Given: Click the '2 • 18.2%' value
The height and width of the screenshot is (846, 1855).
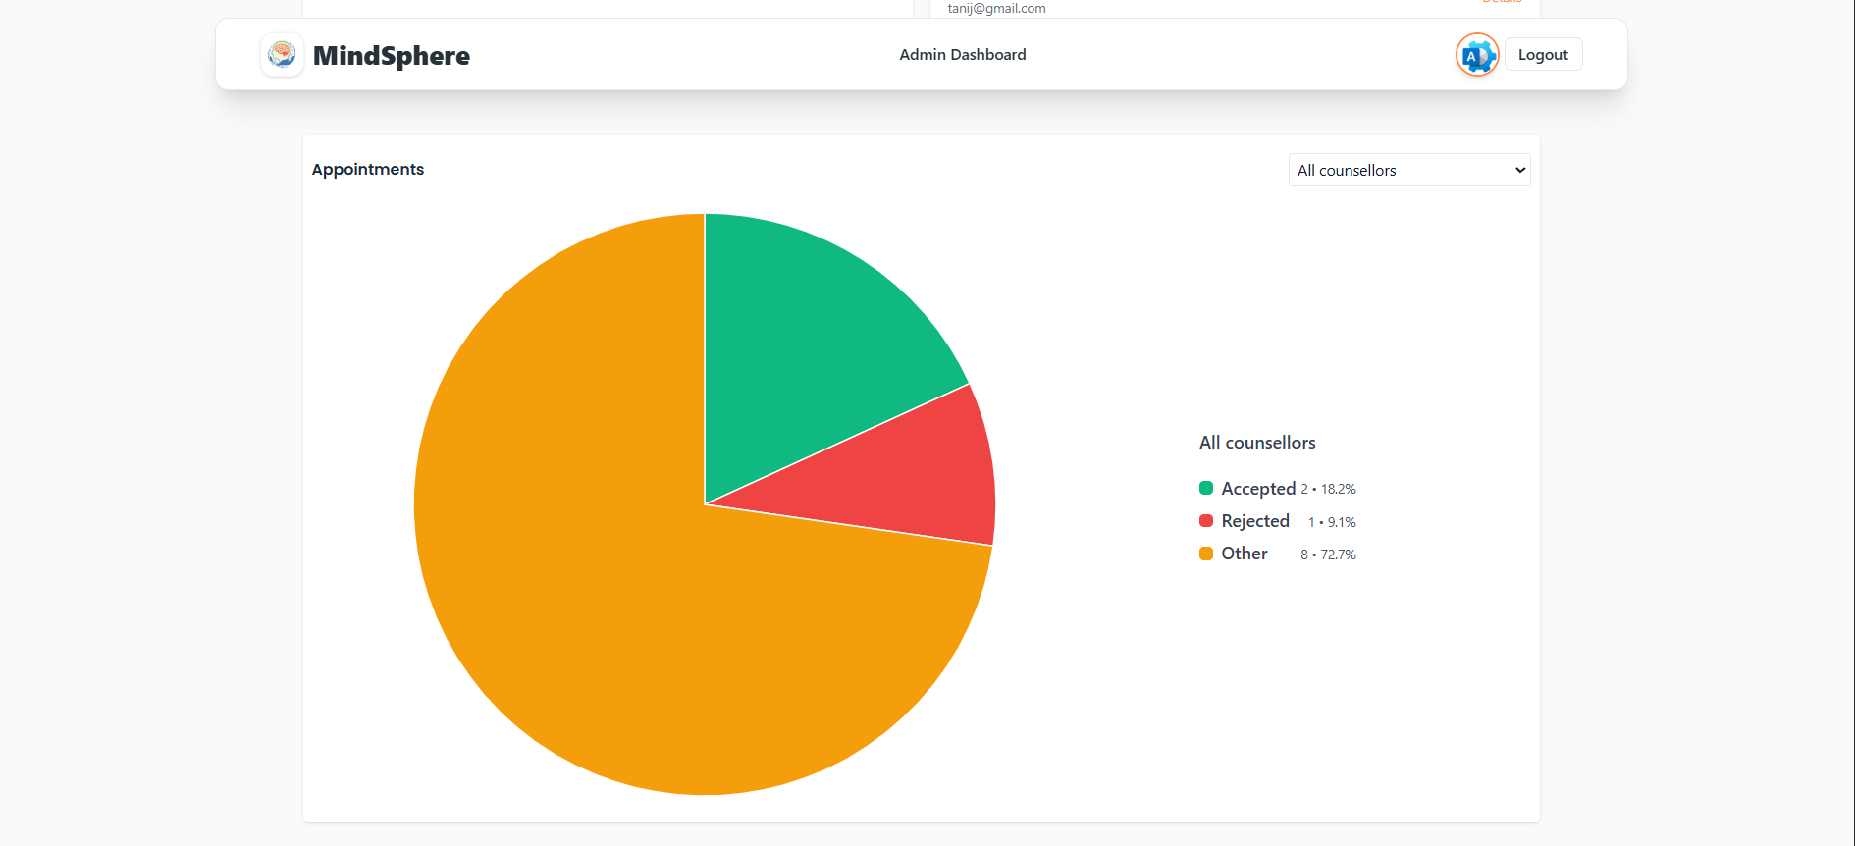Looking at the screenshot, I should [x=1328, y=489].
